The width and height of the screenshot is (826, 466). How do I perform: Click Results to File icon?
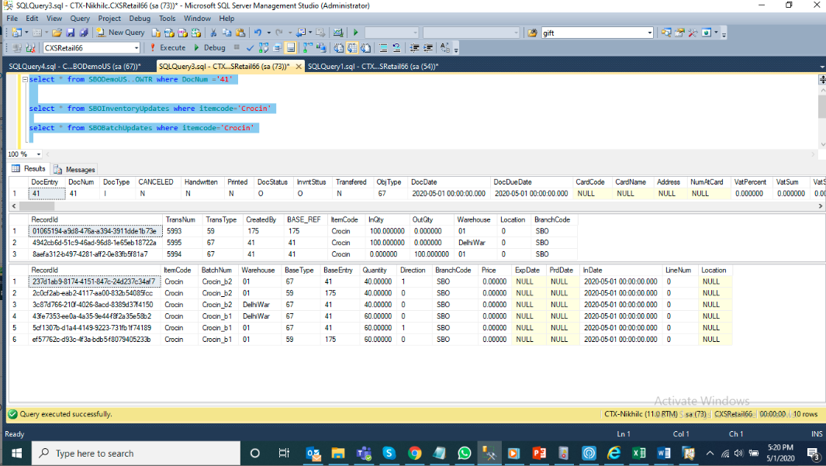click(x=365, y=48)
